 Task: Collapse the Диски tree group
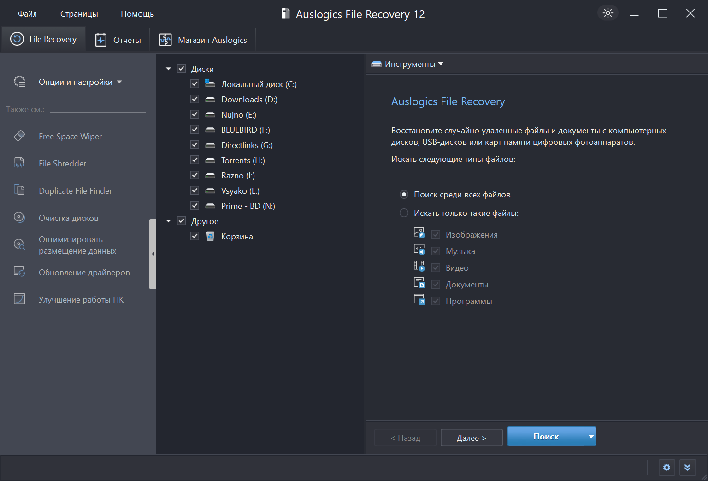[169, 69]
